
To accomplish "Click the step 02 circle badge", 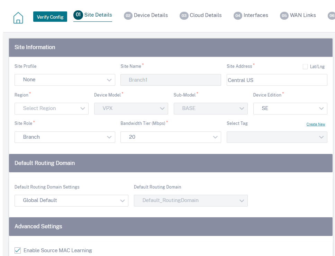I will click(x=128, y=16).
